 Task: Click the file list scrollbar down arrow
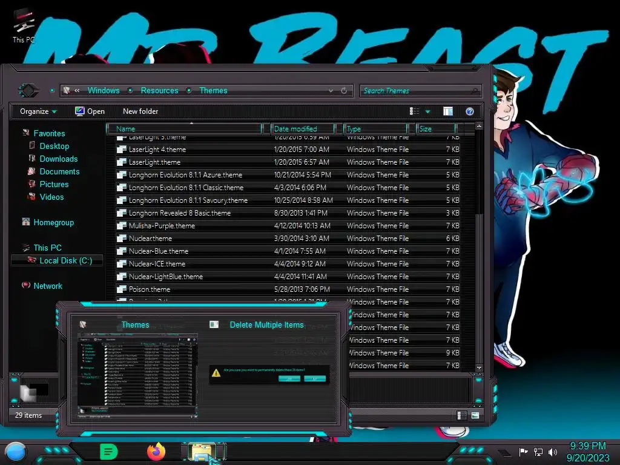[x=479, y=368]
